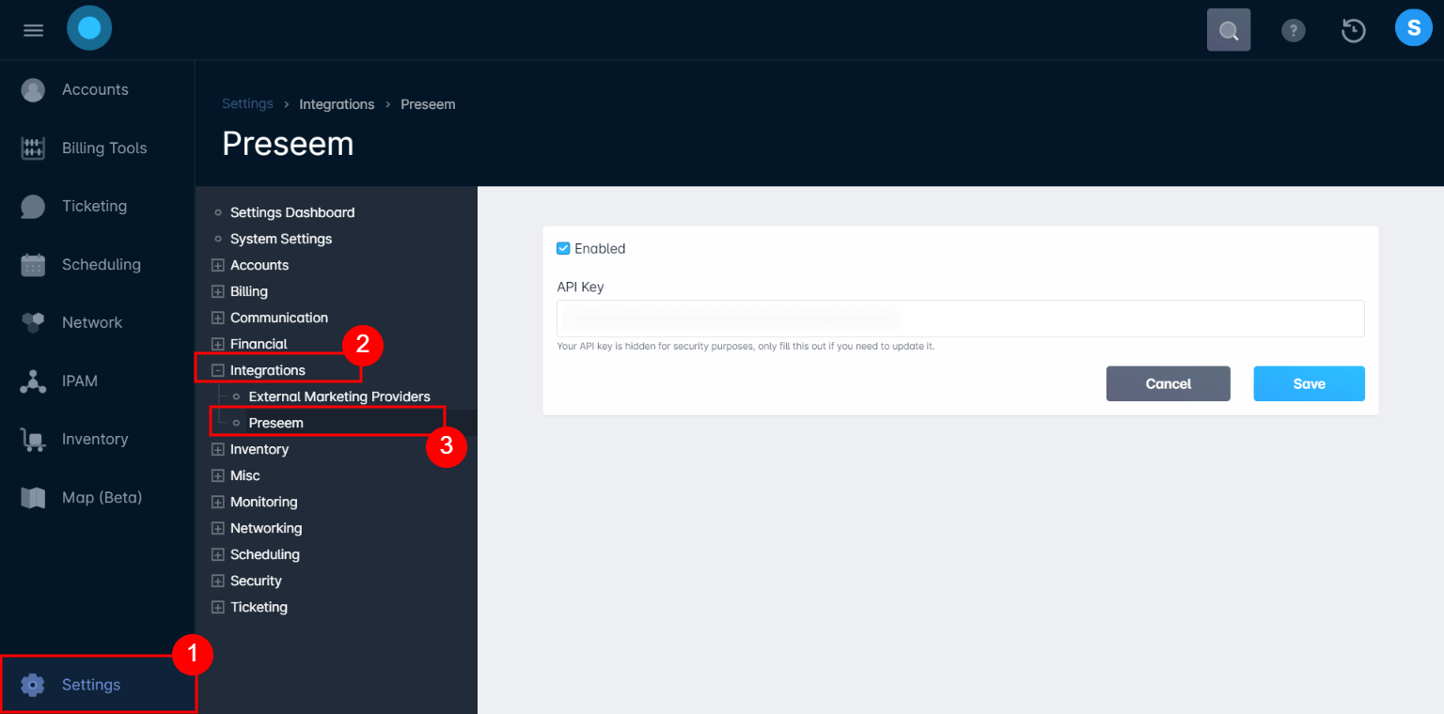This screenshot has height=714, width=1444.
Task: Expand the Inventory settings tree node
Action: point(218,450)
